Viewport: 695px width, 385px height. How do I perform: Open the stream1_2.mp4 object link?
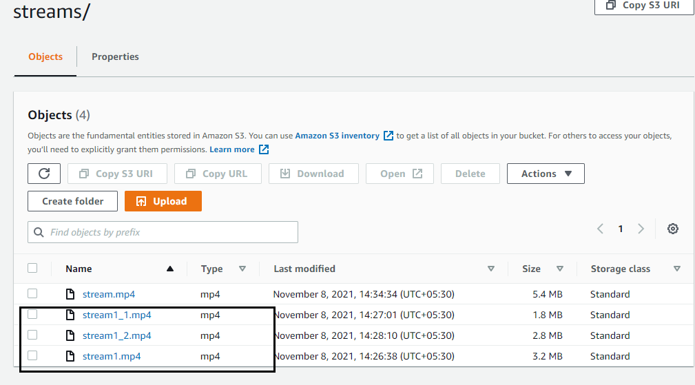pyautogui.click(x=116, y=336)
